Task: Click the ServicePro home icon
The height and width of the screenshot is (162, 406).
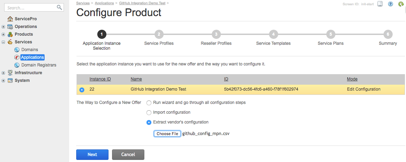Action: pos(10,19)
